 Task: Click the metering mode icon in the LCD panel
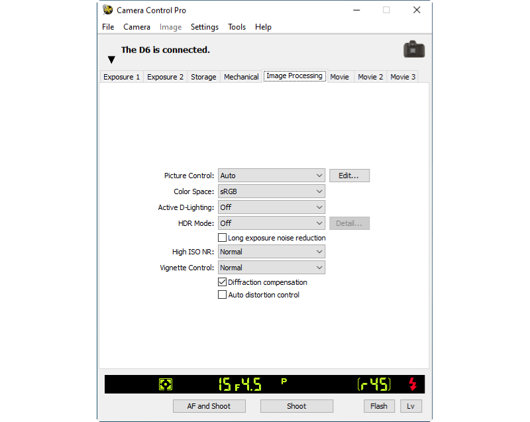tap(166, 384)
